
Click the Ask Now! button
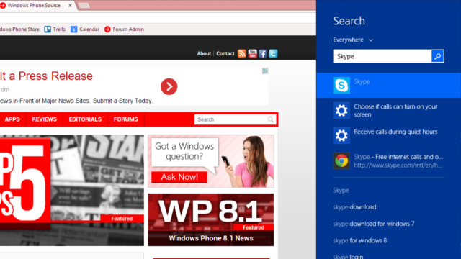(179, 177)
